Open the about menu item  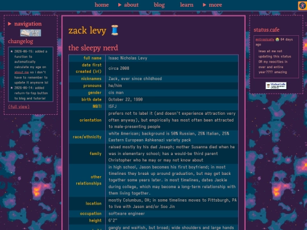131,5
